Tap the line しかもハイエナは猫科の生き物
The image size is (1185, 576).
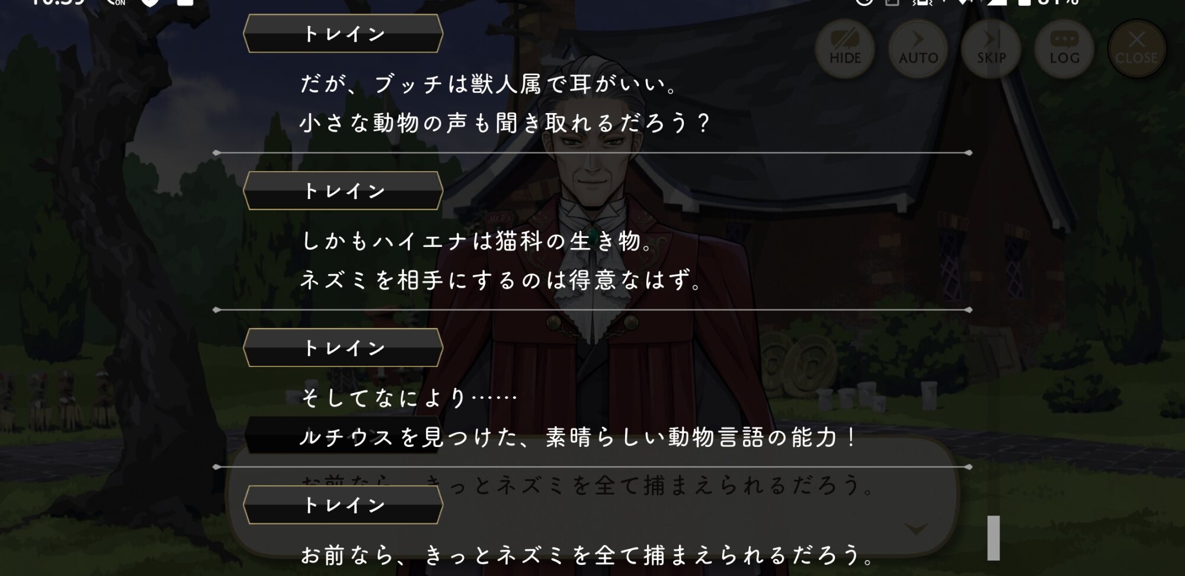click(478, 241)
